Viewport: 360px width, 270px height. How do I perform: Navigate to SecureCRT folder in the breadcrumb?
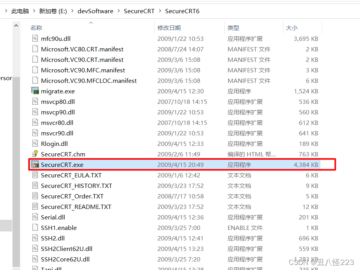(139, 11)
